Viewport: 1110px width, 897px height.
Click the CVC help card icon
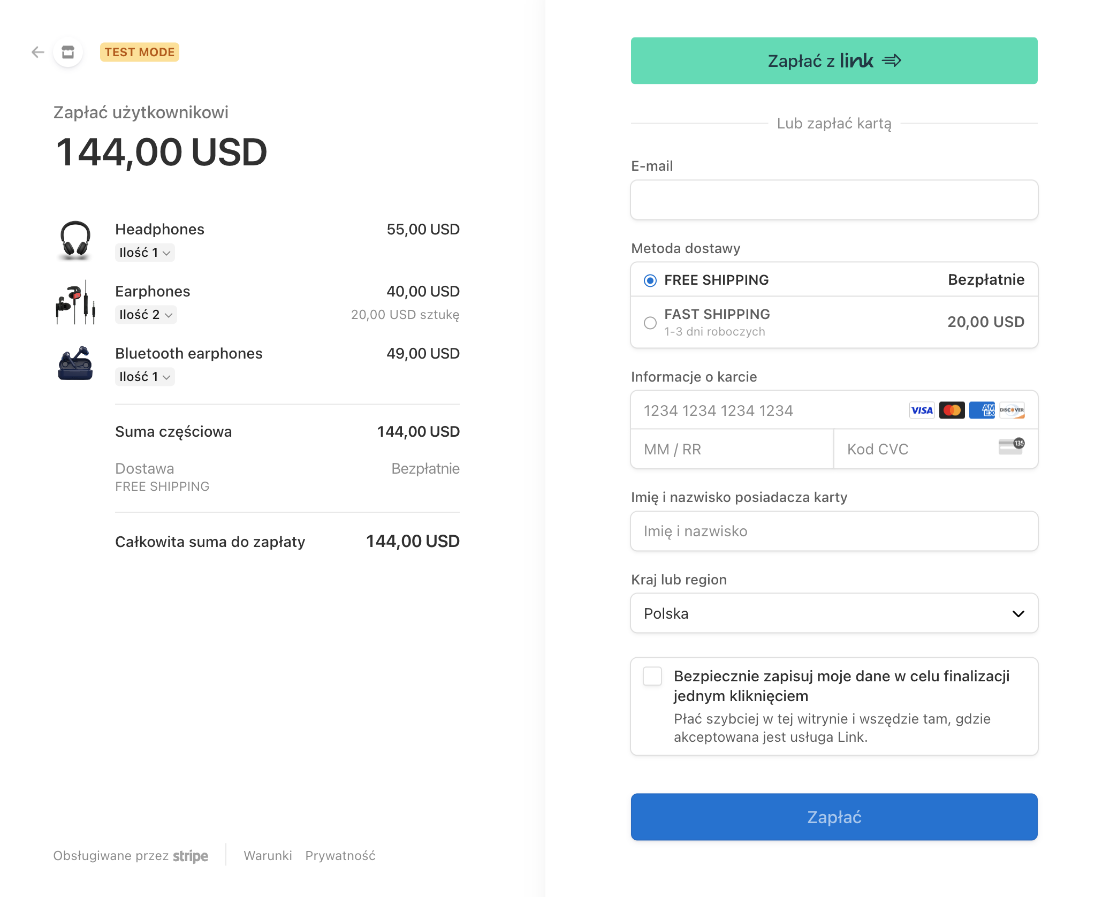tap(1011, 446)
